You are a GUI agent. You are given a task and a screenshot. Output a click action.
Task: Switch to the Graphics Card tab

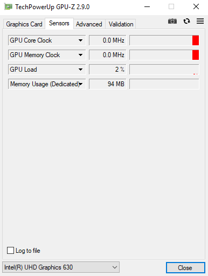point(24,24)
